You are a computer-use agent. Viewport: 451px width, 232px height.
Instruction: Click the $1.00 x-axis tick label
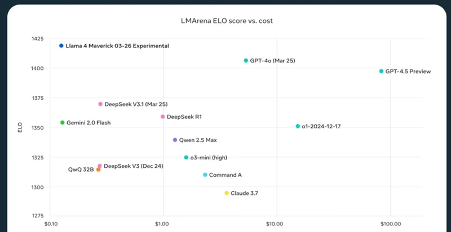coord(163,224)
